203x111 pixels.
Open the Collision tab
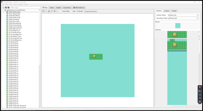(x=167, y=11)
